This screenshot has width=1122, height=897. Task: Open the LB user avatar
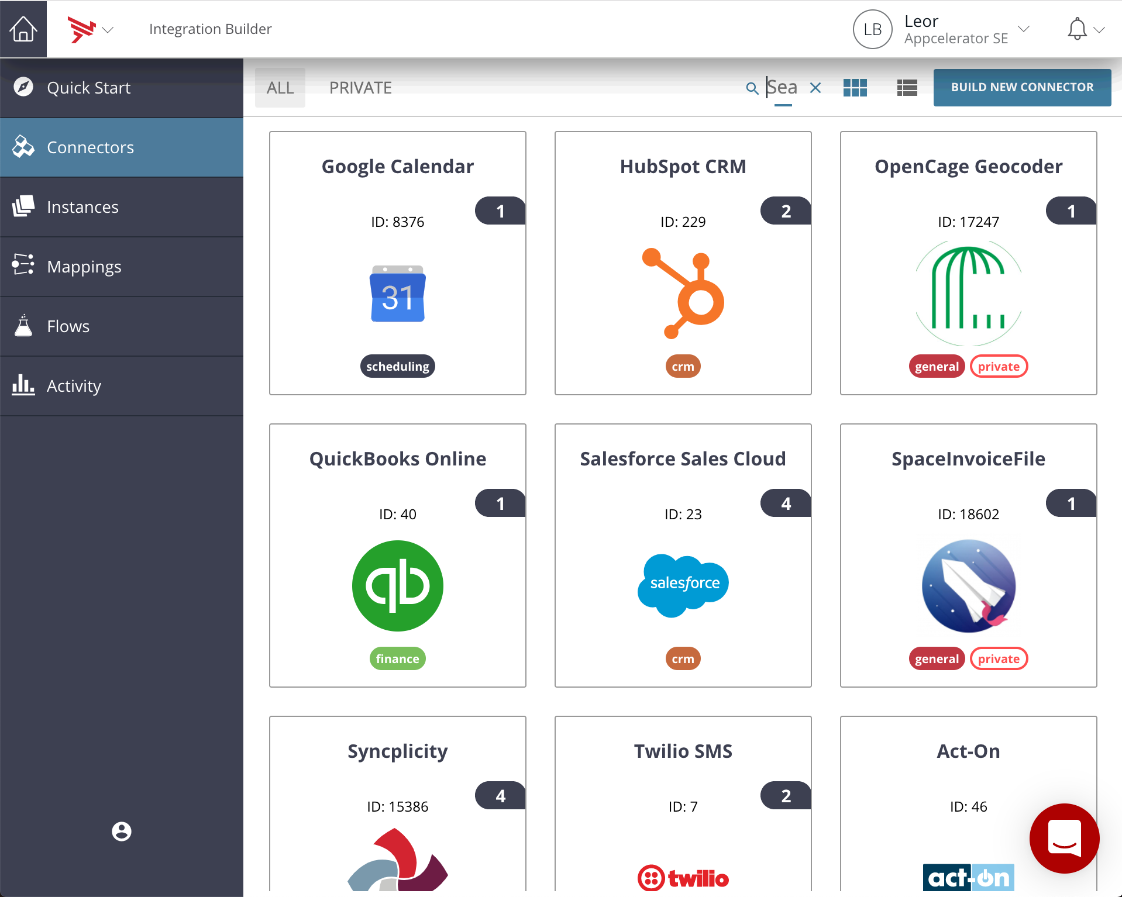tap(872, 29)
